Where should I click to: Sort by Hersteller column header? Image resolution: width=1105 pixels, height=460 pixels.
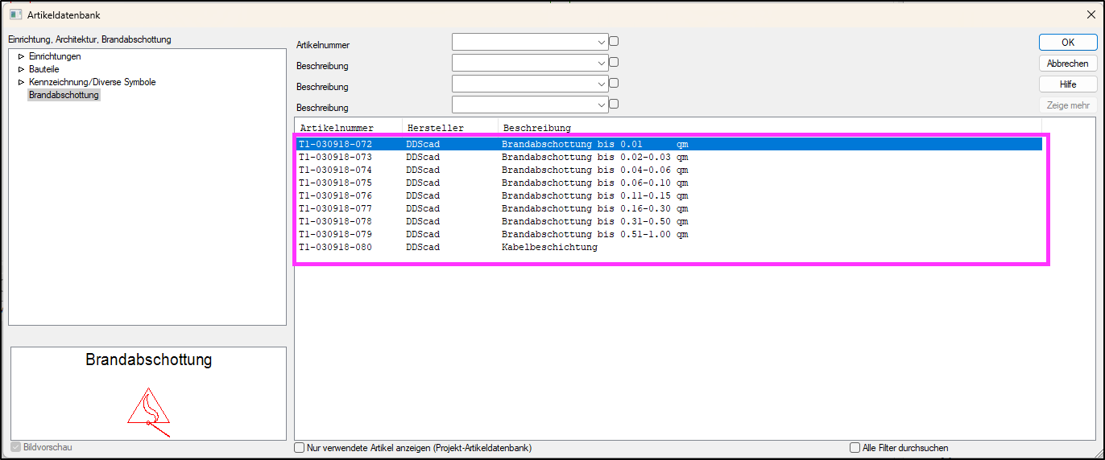(450, 128)
